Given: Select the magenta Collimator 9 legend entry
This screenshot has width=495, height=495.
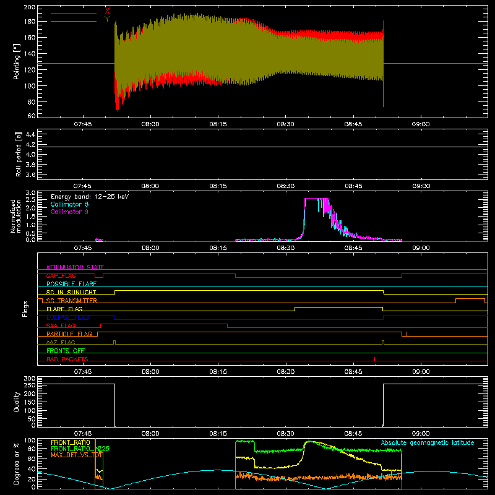Looking at the screenshot, I should (x=69, y=212).
